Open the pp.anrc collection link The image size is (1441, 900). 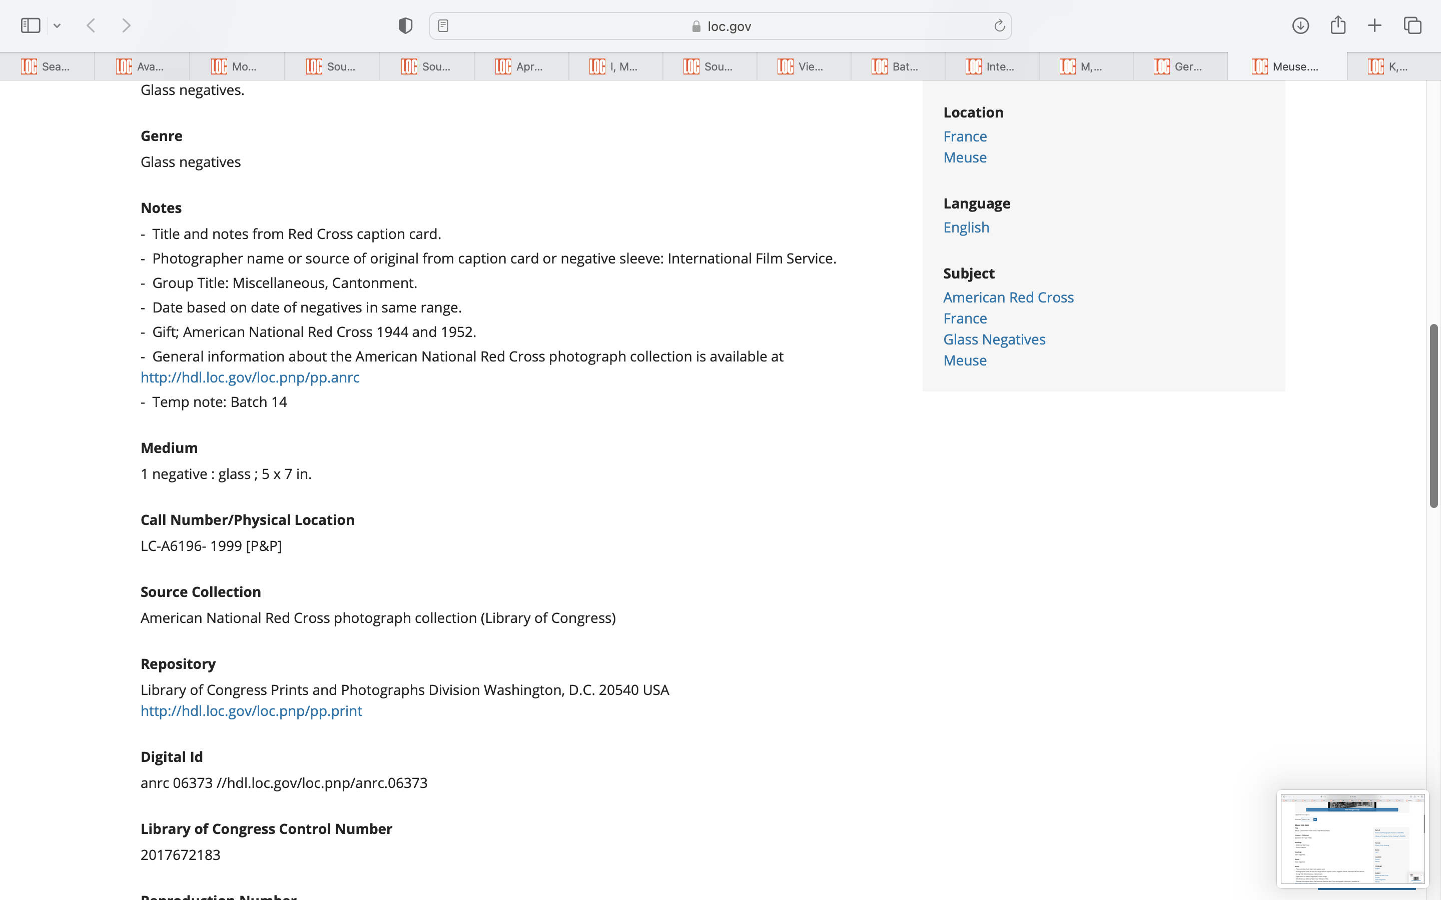[250, 377]
